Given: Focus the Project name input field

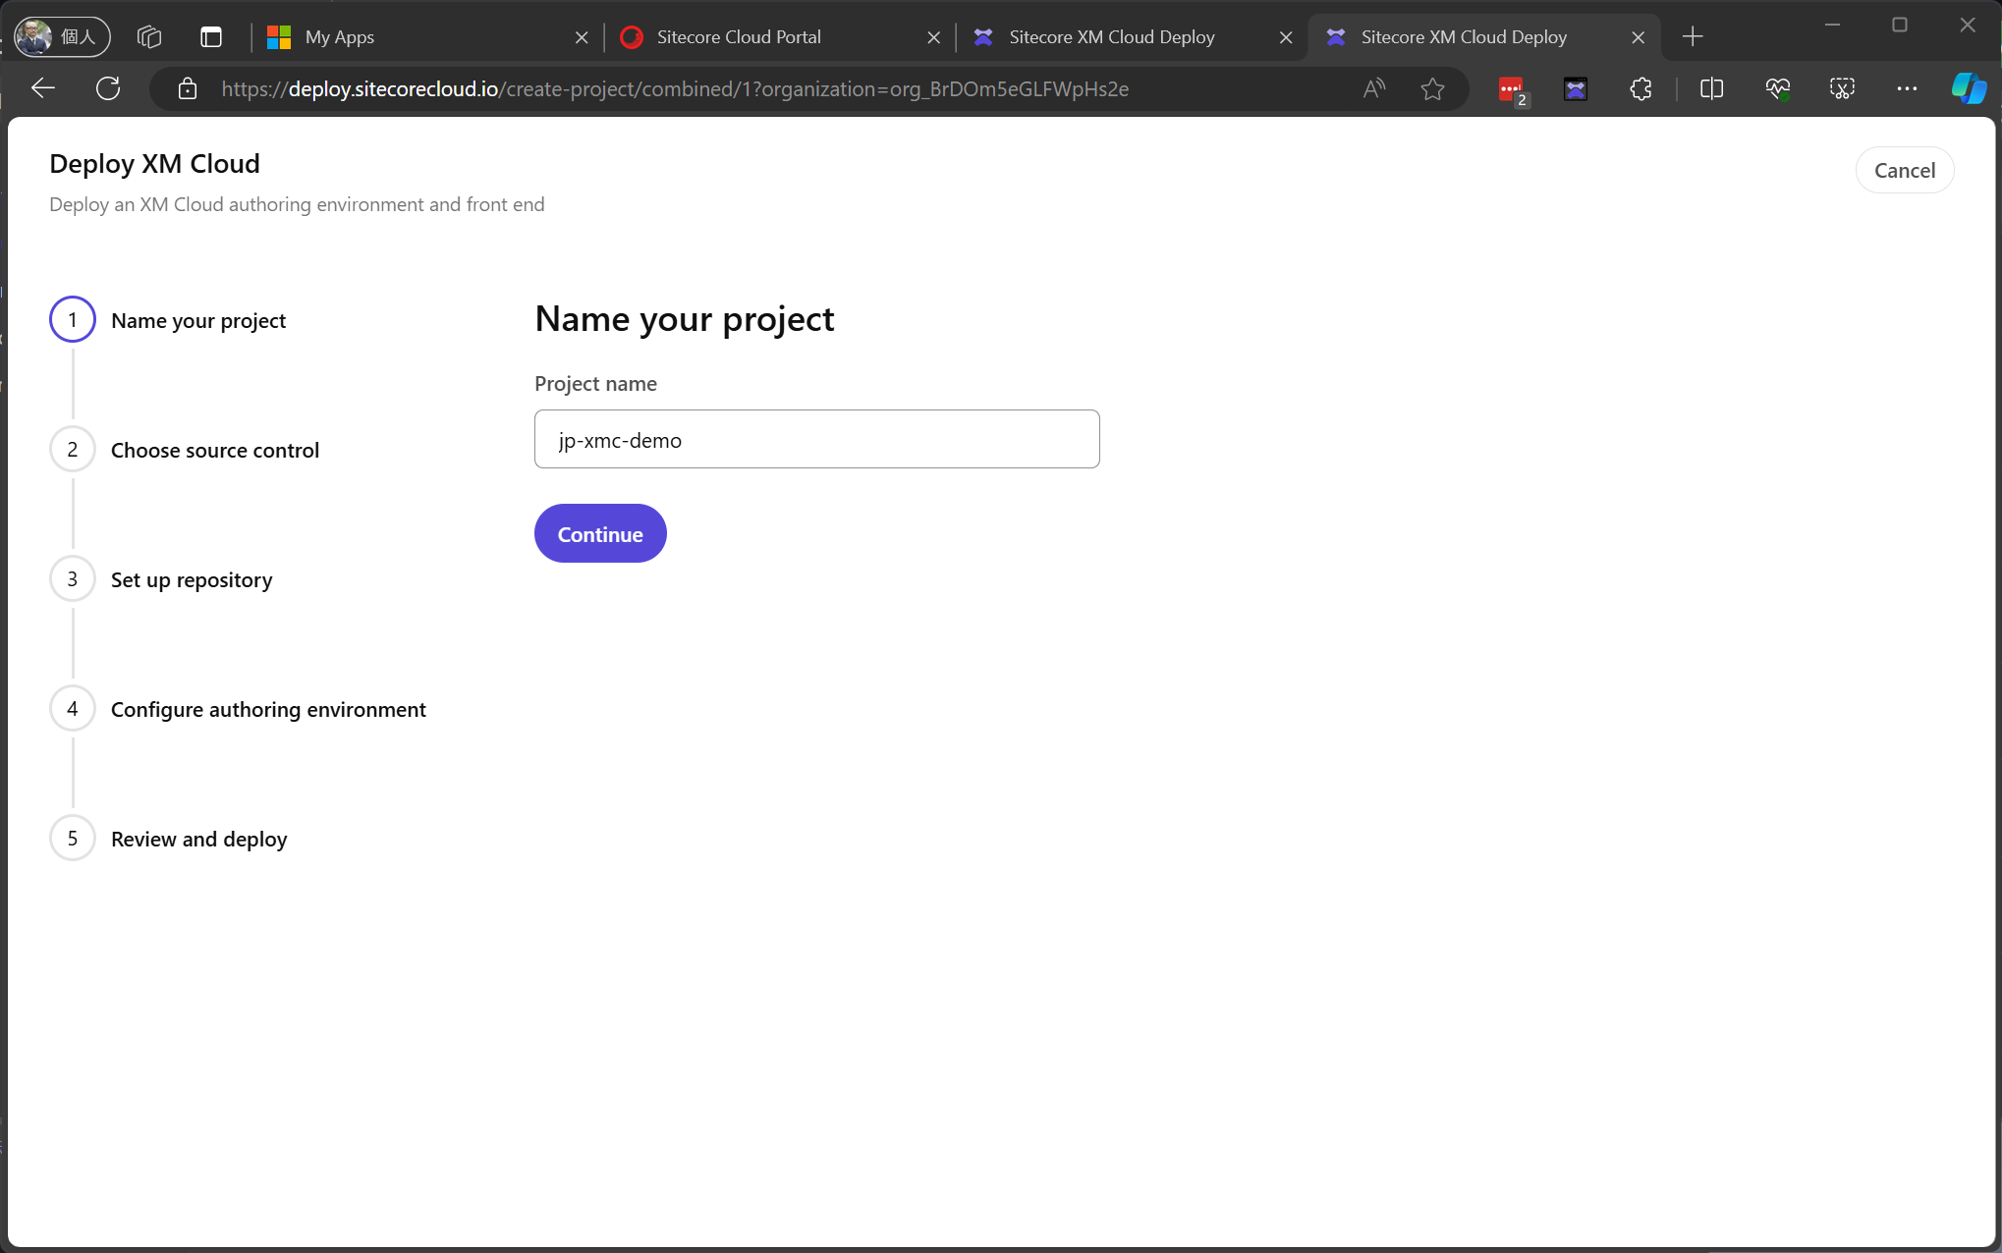Looking at the screenshot, I should 816,439.
